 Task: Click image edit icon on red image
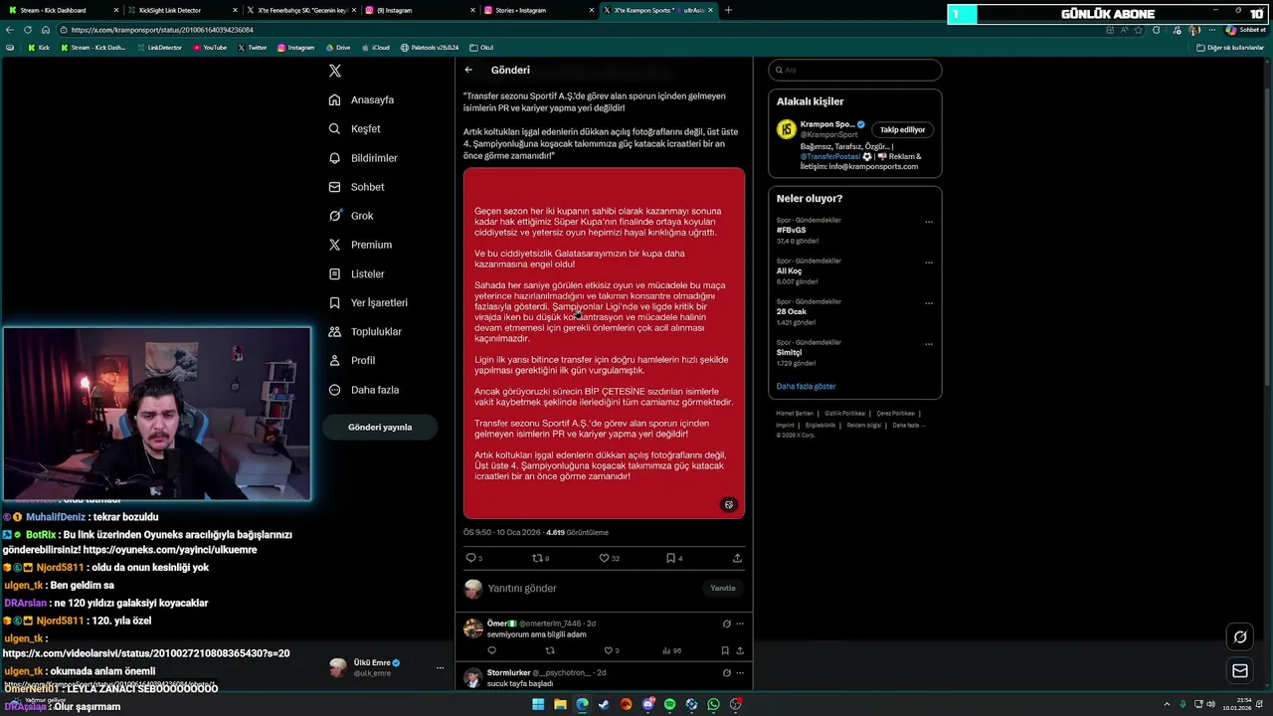click(729, 505)
